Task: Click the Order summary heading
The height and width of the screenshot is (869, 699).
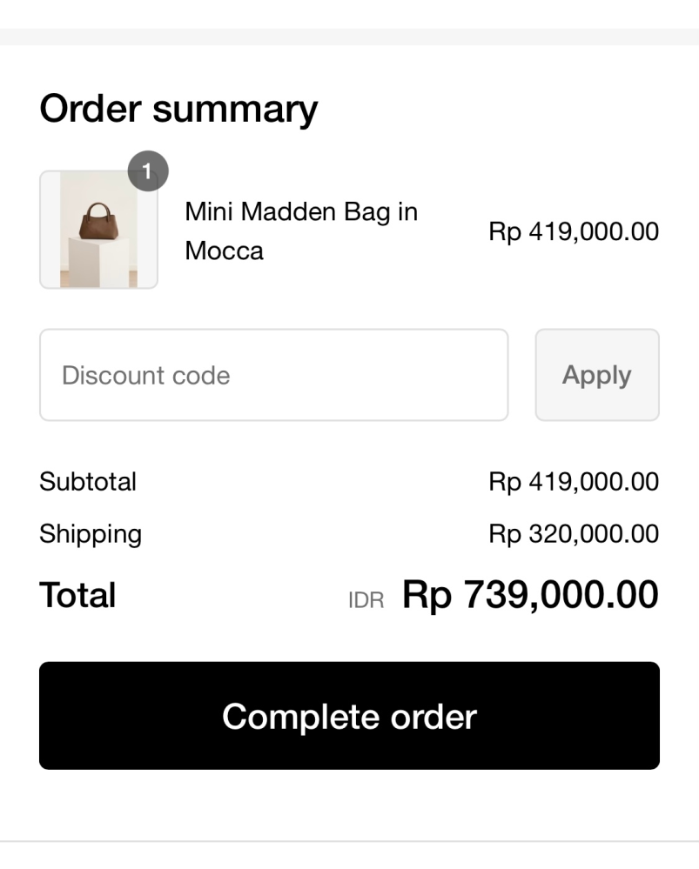Action: (178, 109)
